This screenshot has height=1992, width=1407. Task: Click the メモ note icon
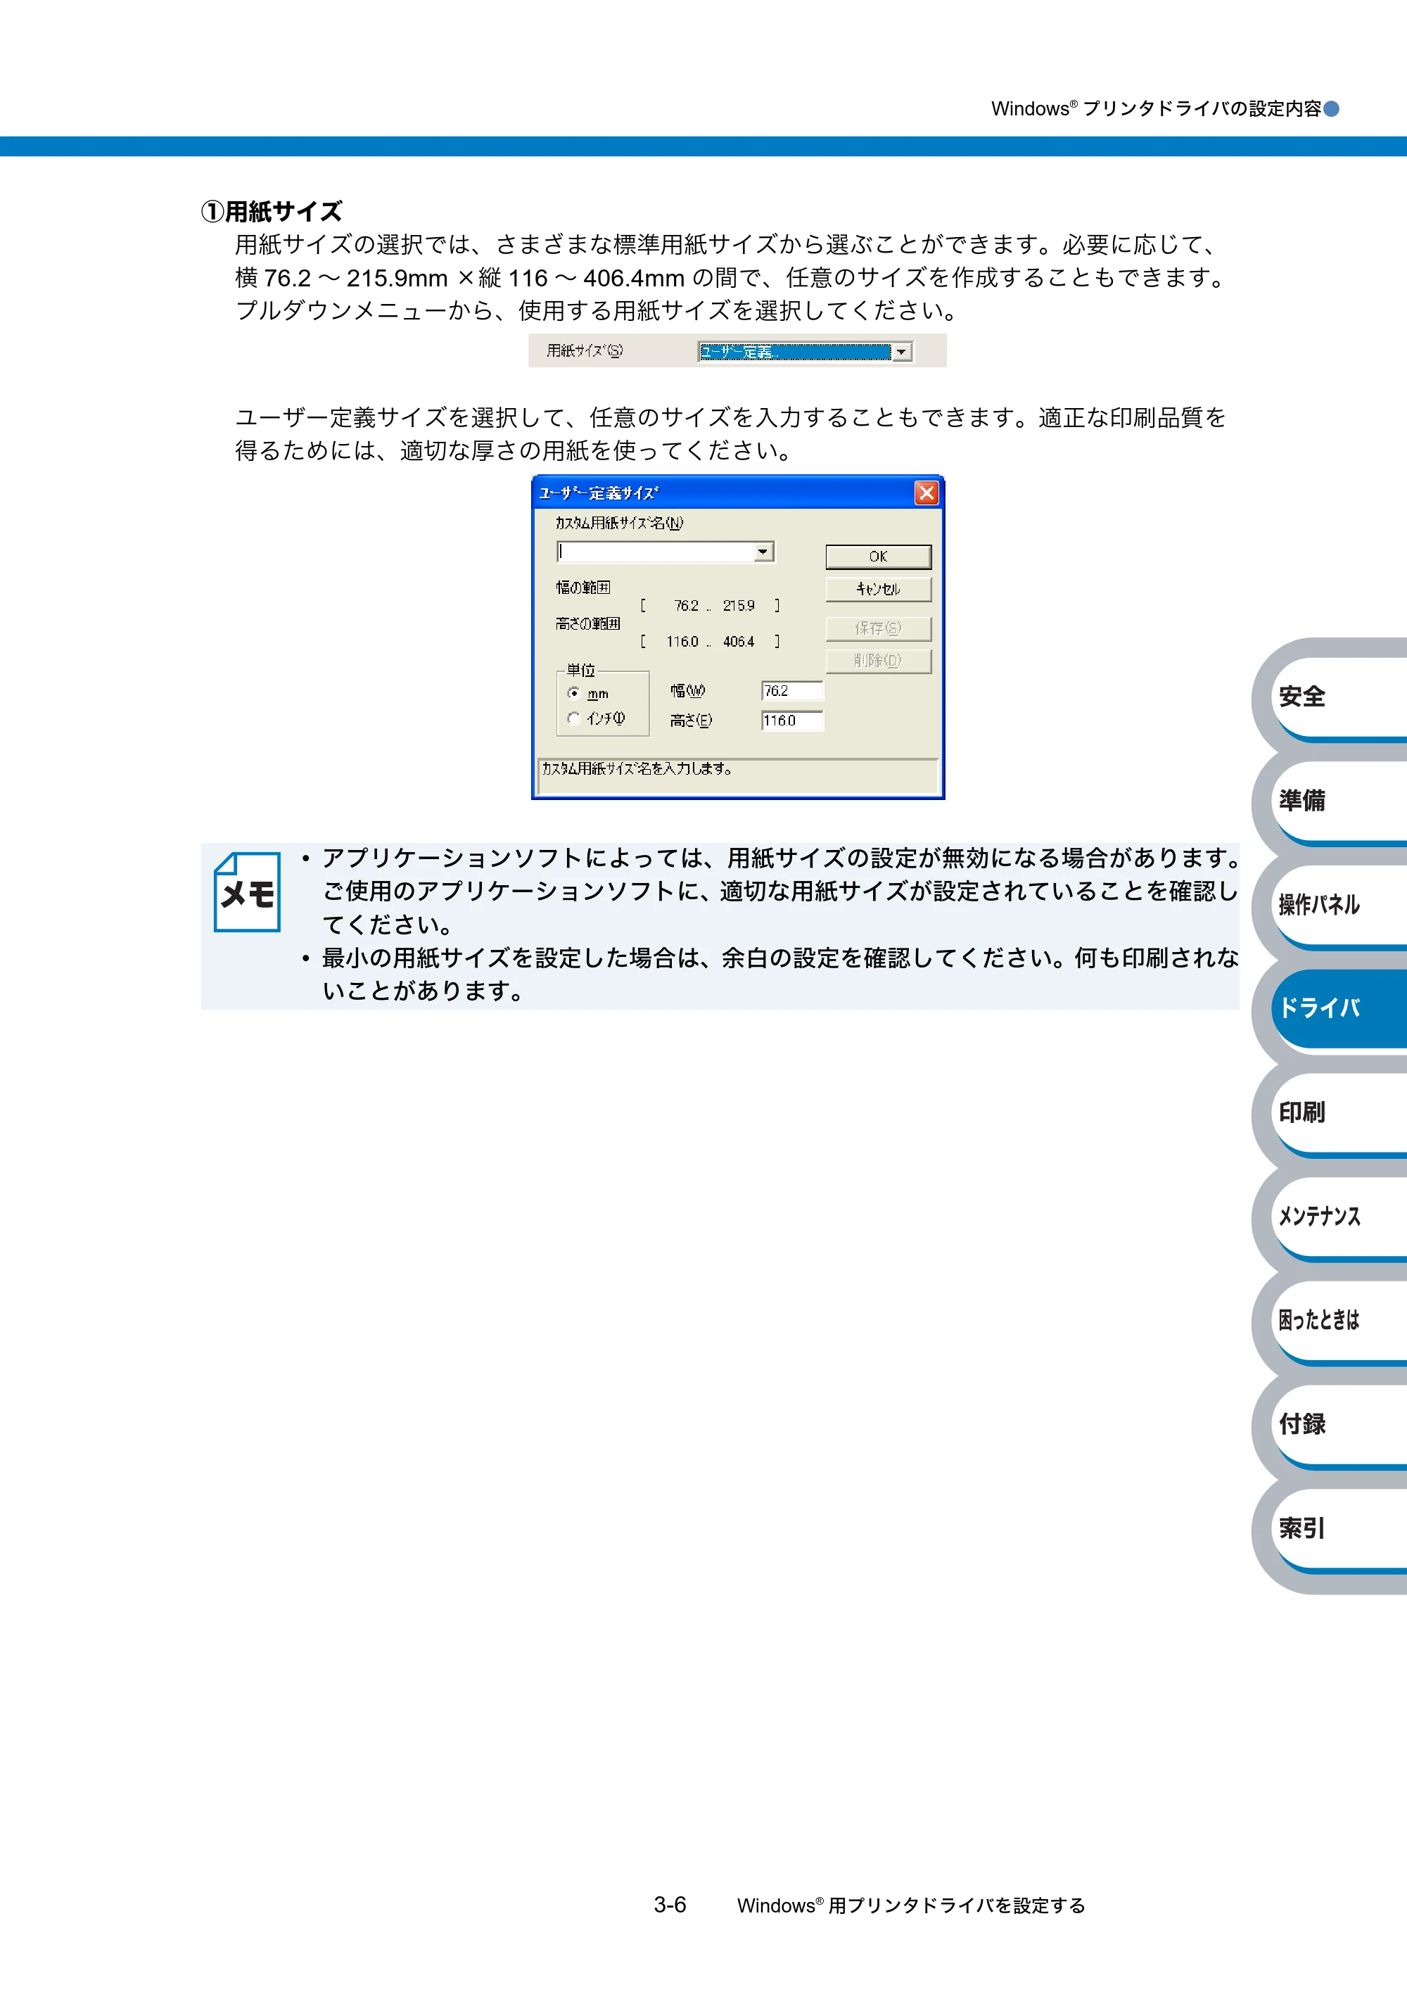tap(247, 892)
